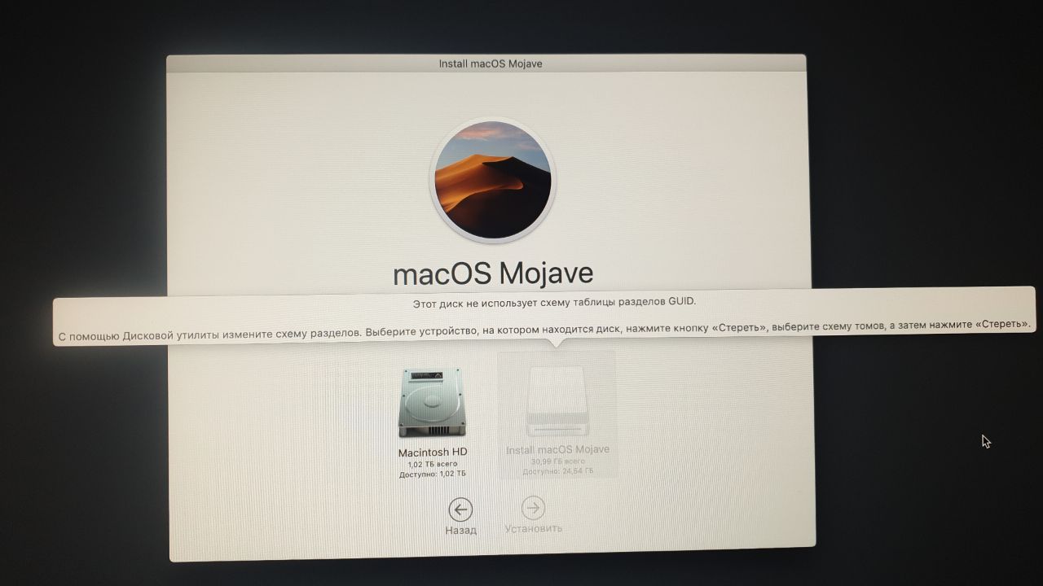Click the Back arrow circle icon

(460, 509)
